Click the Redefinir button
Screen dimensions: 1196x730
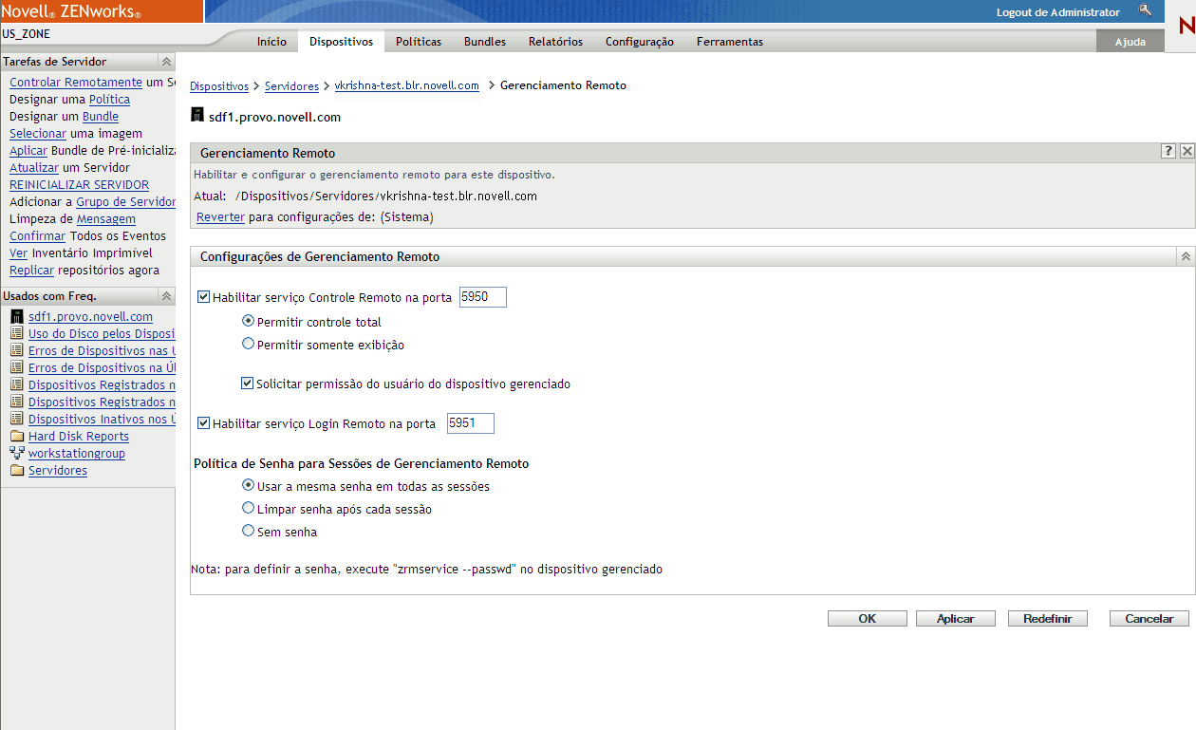tap(1048, 619)
